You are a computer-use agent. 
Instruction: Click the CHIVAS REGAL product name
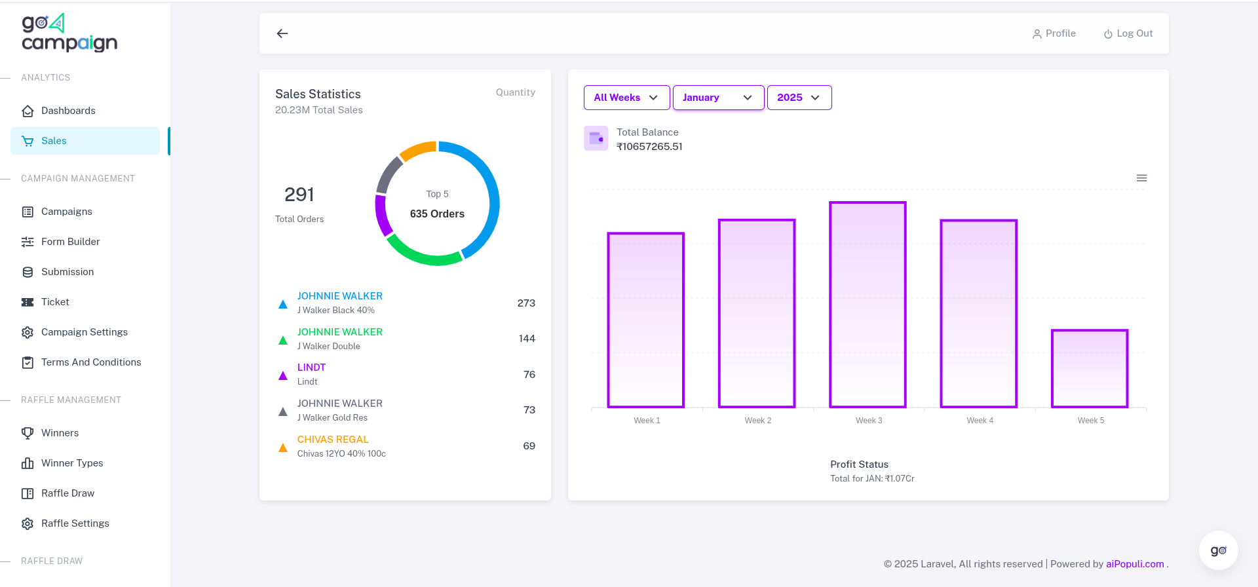coord(333,440)
